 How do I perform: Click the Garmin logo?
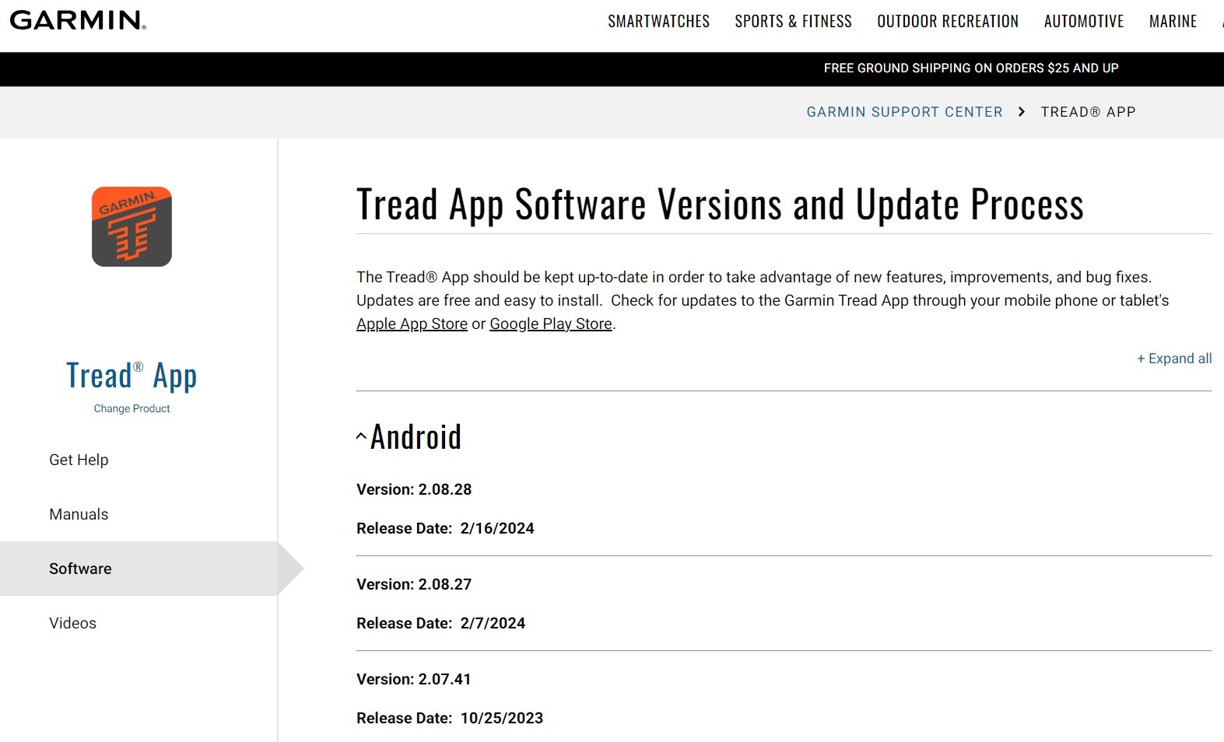tap(78, 20)
